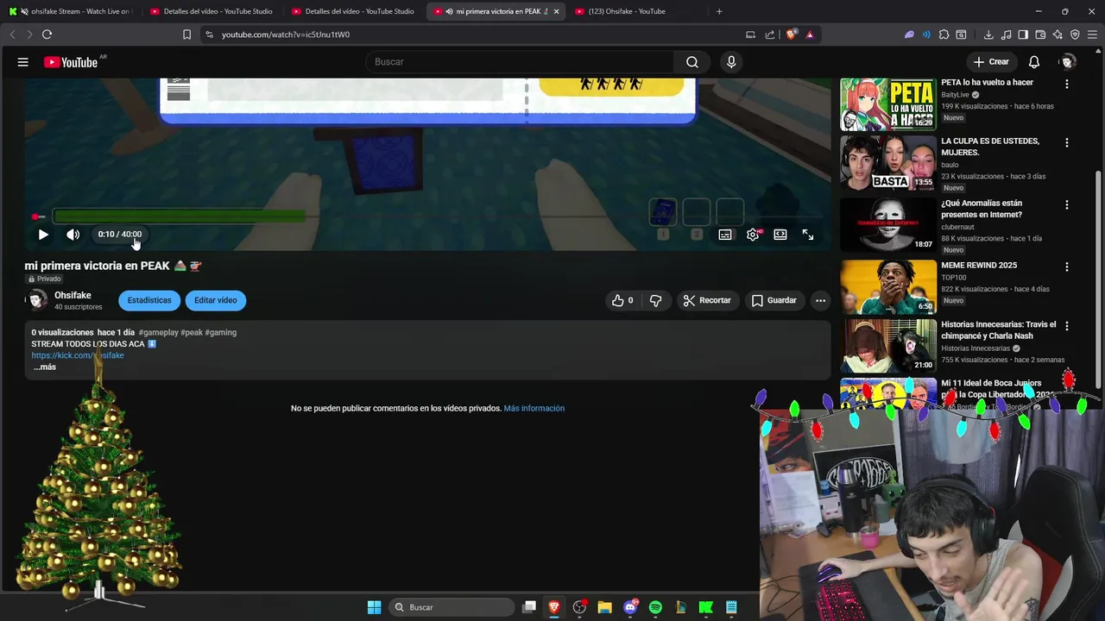1105x621 pixels.
Task: Seek on the video progress bar
Action: [427, 216]
